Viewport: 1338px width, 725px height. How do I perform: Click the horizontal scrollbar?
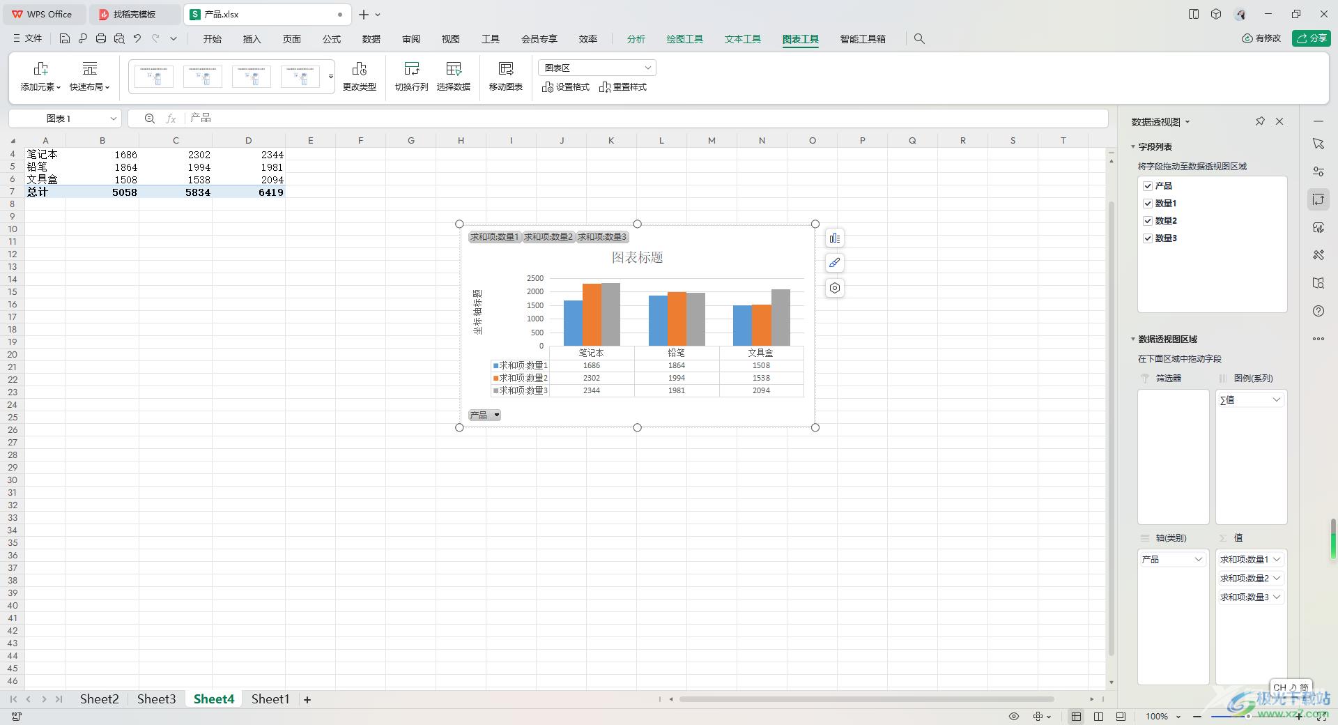866,699
